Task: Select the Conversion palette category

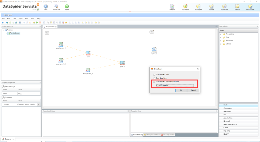Action: (239, 108)
